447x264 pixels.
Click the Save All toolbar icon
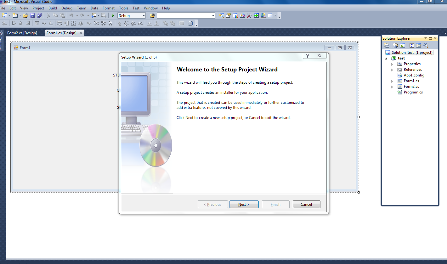tap(39, 15)
